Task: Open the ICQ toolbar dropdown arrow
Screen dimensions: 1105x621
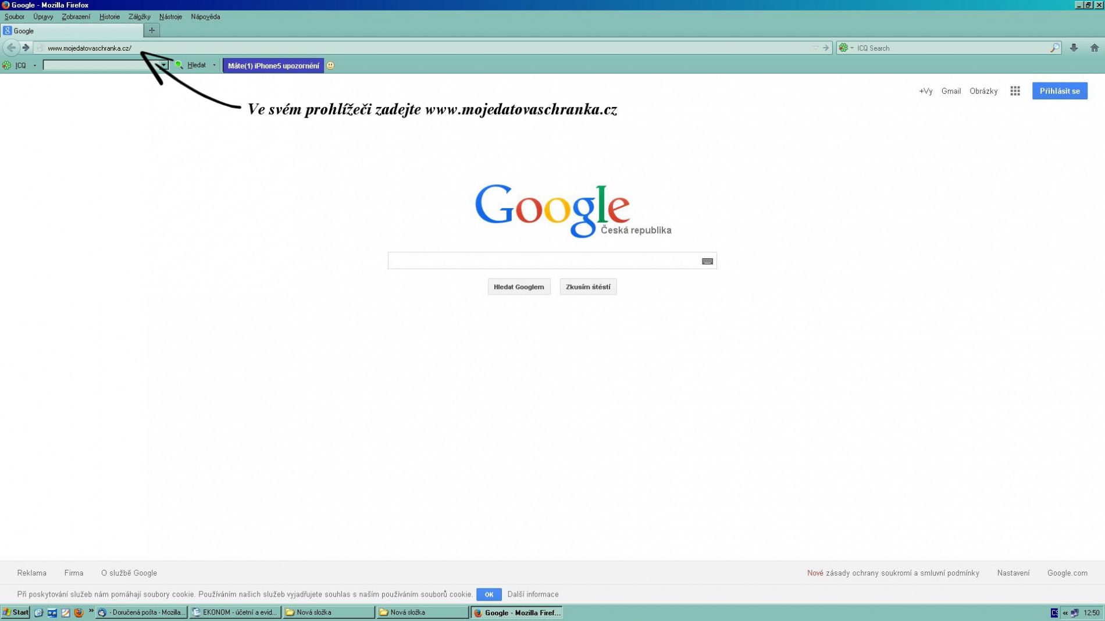Action: (34, 65)
